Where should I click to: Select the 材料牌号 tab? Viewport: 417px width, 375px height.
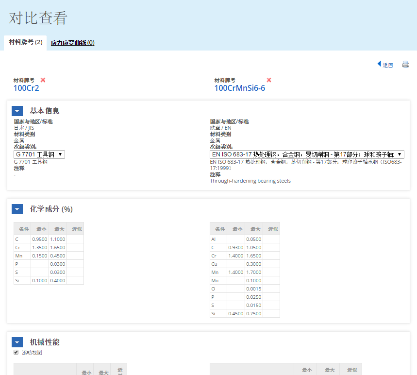pyautogui.click(x=25, y=42)
